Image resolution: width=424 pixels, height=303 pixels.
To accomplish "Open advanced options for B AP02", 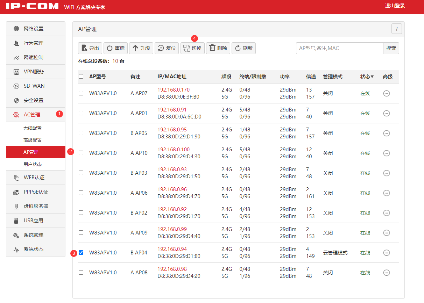I will click(387, 213).
